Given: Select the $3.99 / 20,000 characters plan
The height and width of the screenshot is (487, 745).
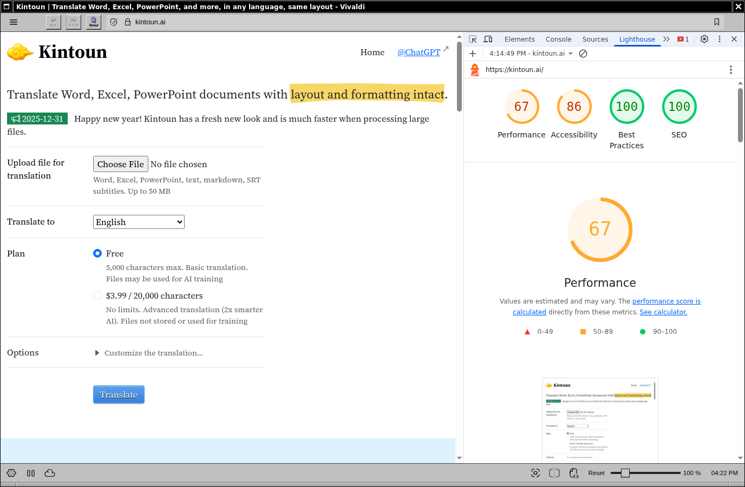Looking at the screenshot, I should pyautogui.click(x=97, y=295).
